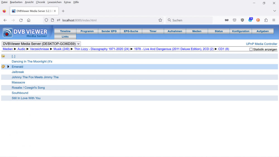
Task: Open the Datei menu
Action: point(4,2)
